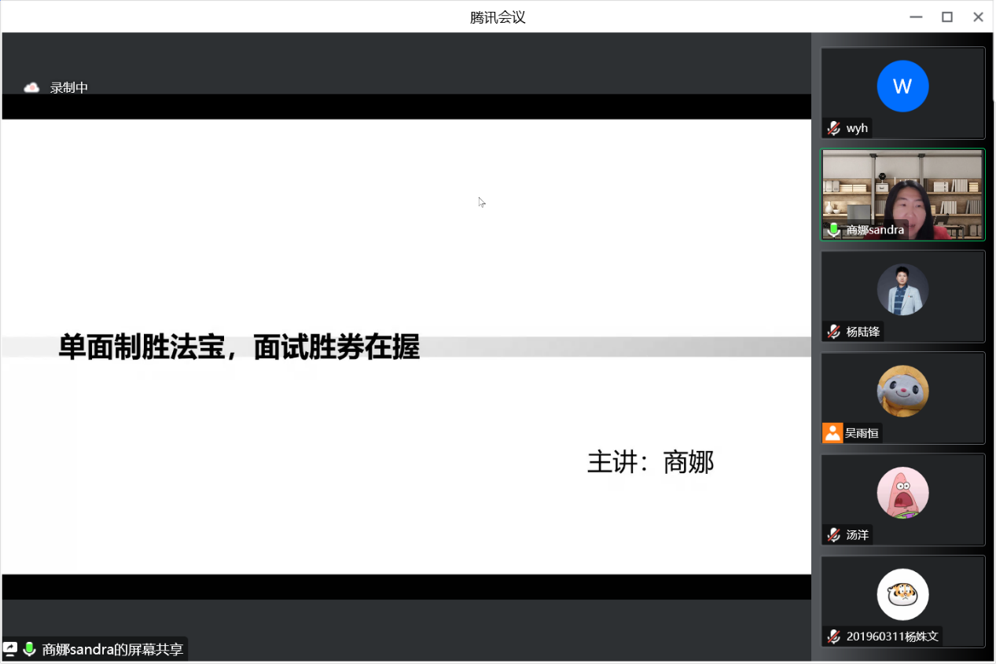Image resolution: width=996 pixels, height=664 pixels.
Task: Click the orange person icon beside 吴雨恒
Action: [832, 433]
